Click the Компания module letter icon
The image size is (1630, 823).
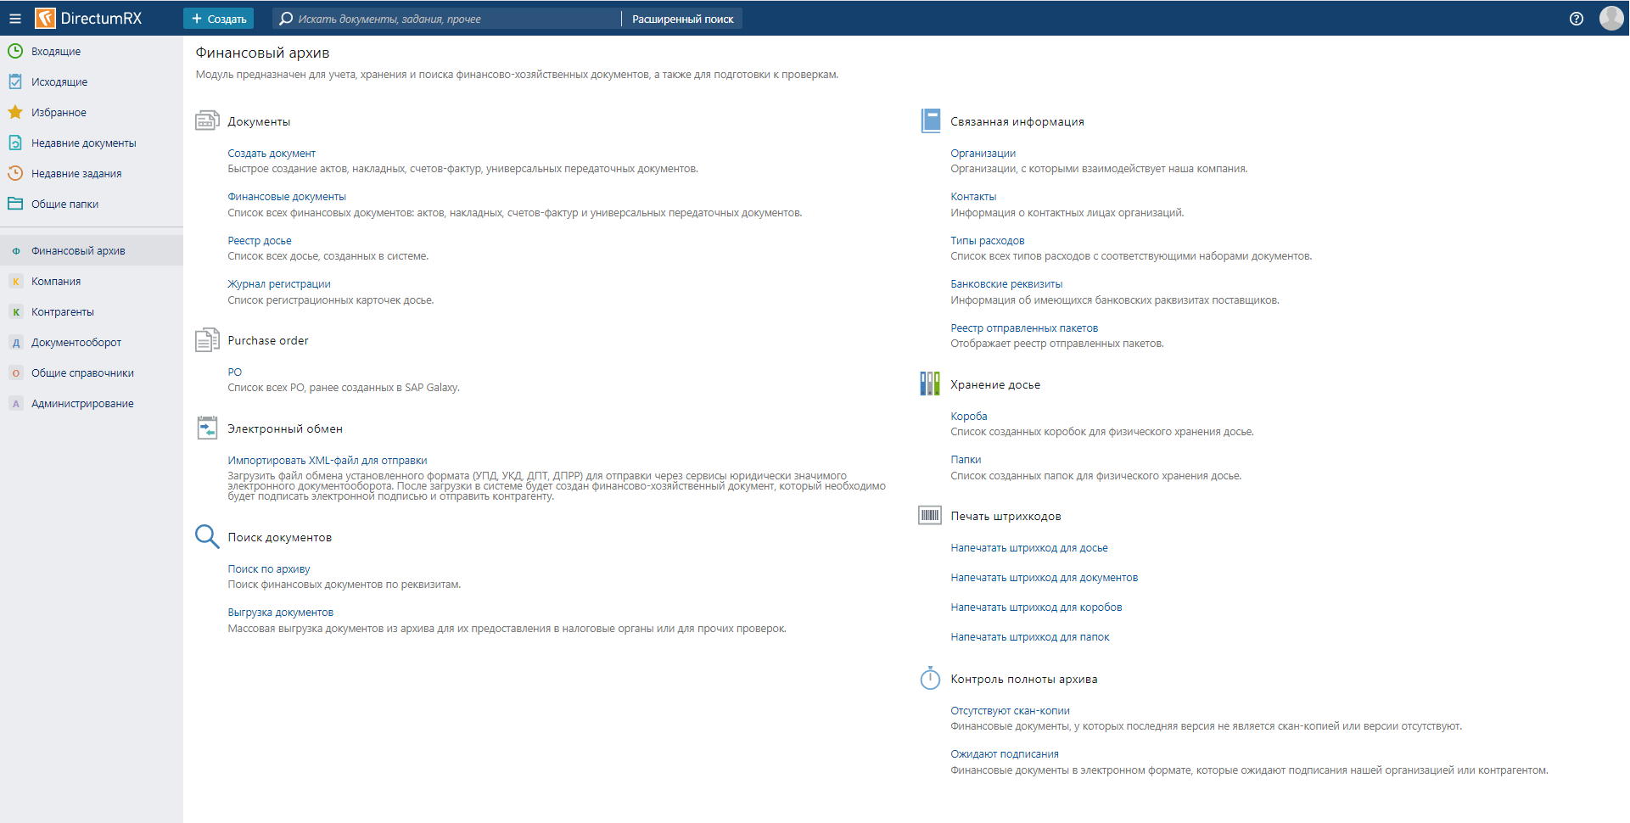(x=15, y=282)
